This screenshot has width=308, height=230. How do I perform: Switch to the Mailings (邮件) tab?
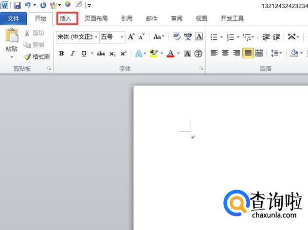coord(152,18)
